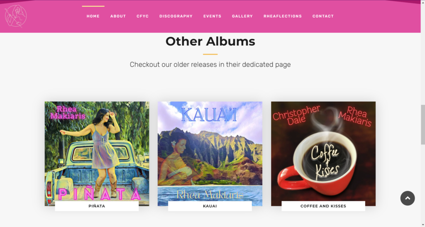The width and height of the screenshot is (425, 227).
Task: Click the 'Checkout our older releases' subtitle
Action: point(210,64)
